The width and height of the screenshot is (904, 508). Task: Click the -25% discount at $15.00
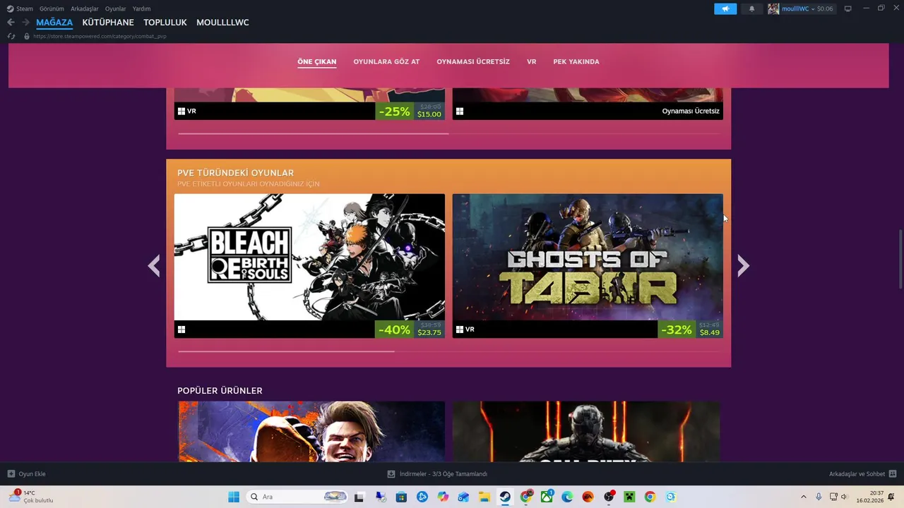pyautogui.click(x=410, y=111)
